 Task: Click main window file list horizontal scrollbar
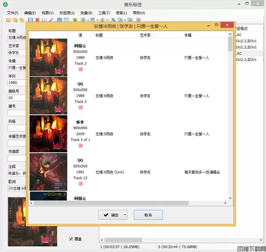123,240
